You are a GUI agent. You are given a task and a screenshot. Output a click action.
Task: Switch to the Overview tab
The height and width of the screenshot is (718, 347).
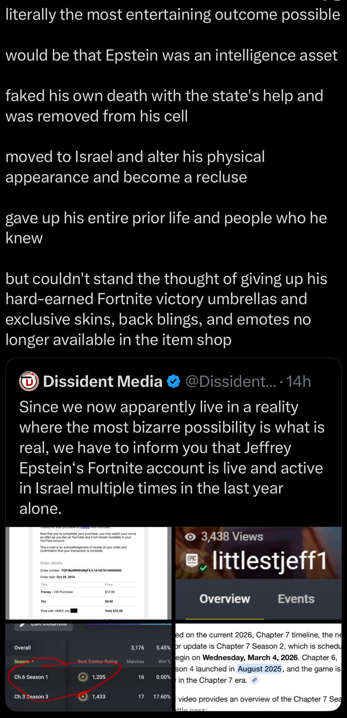(224, 599)
